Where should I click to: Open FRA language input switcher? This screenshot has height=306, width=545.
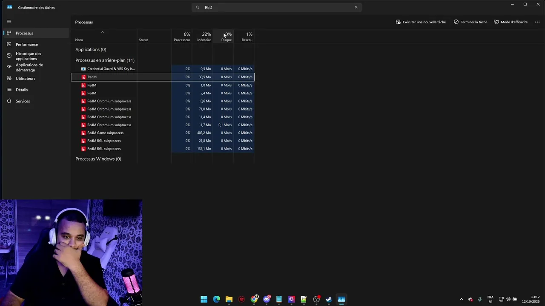[490, 299]
